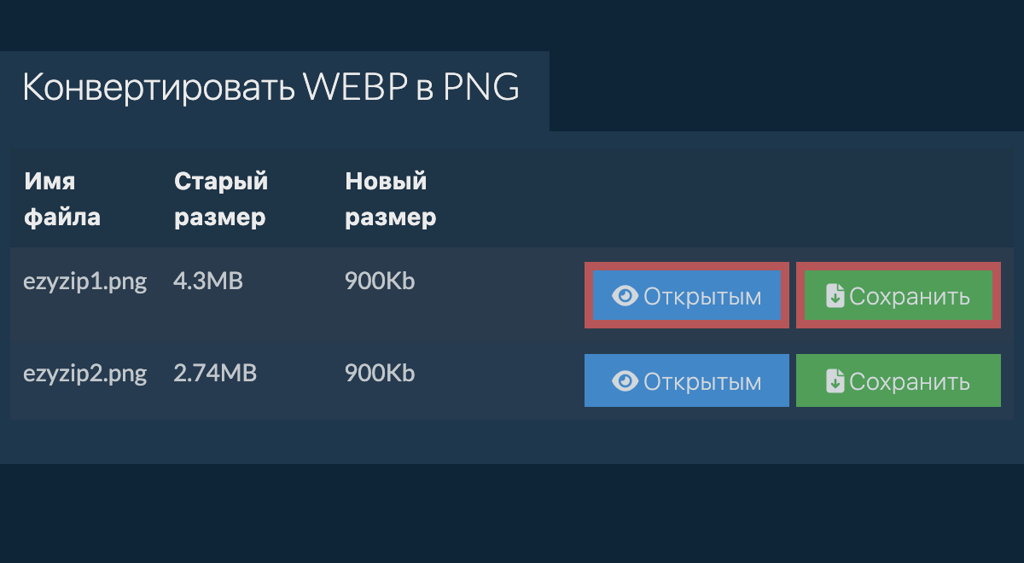Image resolution: width=1024 pixels, height=563 pixels.
Task: Click the Конвертировать WEBP в PNG heading
Action: click(x=271, y=88)
